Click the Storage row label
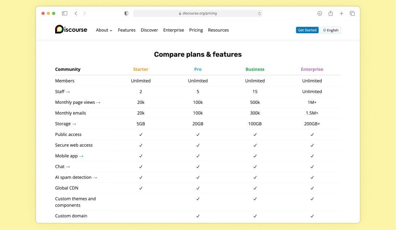 pos(63,124)
